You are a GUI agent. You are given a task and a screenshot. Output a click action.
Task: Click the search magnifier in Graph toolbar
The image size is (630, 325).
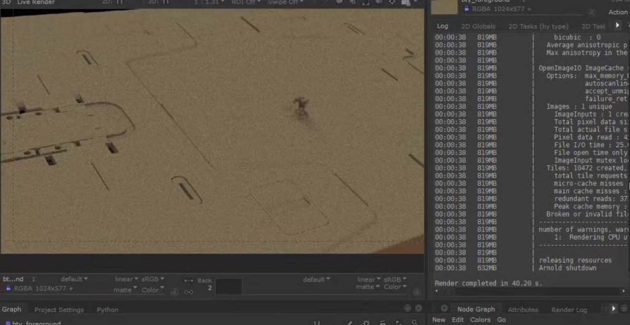click(x=414, y=323)
